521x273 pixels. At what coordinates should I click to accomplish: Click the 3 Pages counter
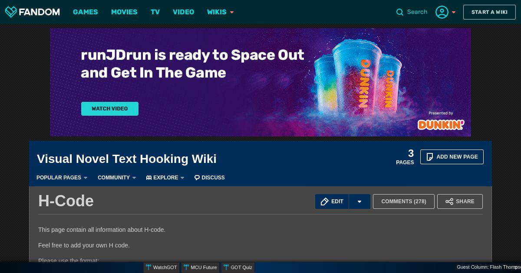tap(405, 157)
